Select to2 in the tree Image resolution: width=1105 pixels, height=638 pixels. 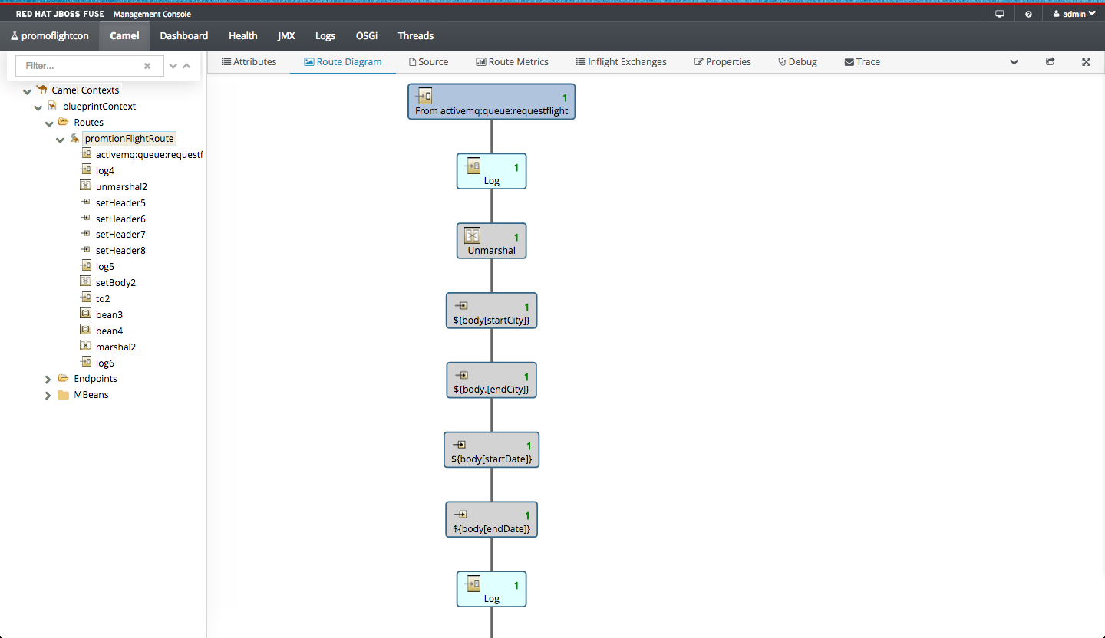103,299
